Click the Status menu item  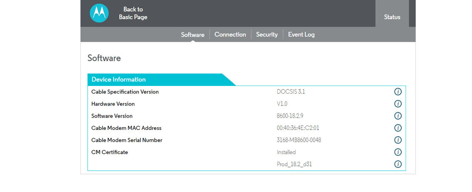392,17
